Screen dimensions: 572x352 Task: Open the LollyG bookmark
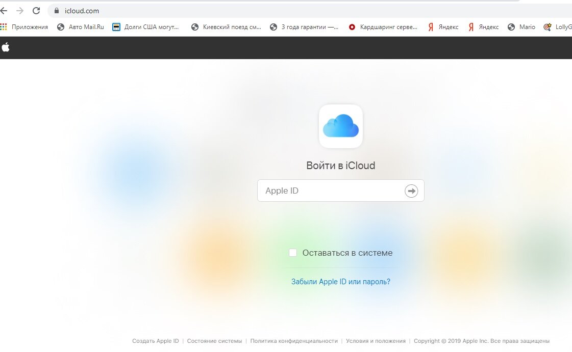pyautogui.click(x=557, y=27)
